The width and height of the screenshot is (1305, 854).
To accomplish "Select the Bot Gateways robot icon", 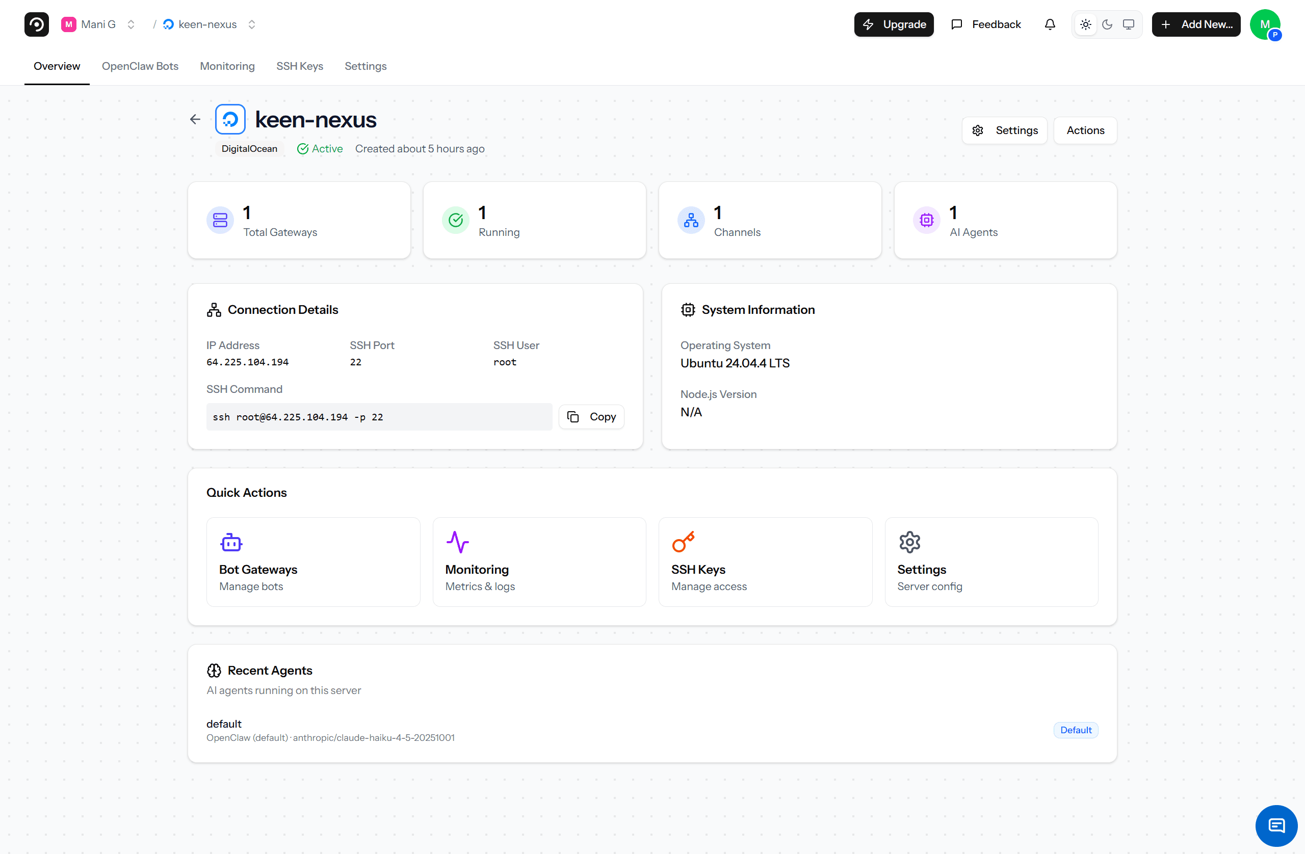I will [x=231, y=542].
